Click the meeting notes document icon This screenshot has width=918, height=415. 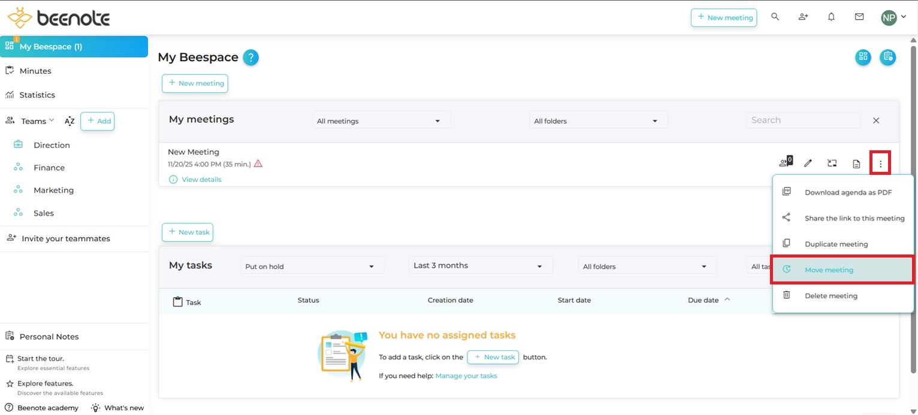(856, 163)
